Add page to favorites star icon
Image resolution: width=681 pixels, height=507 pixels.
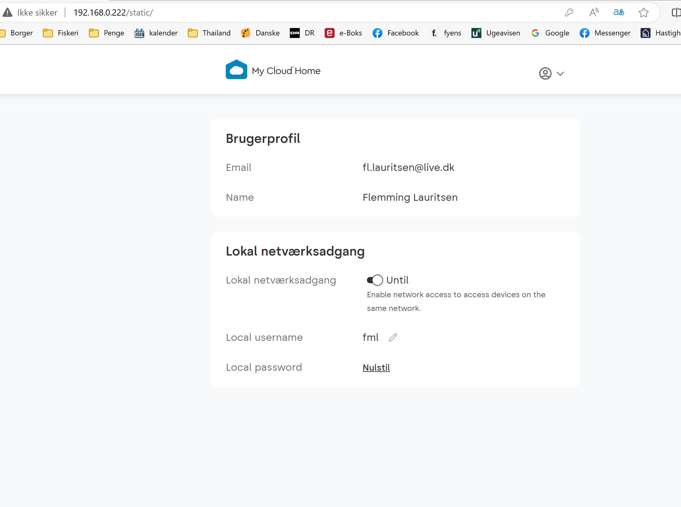pos(643,12)
